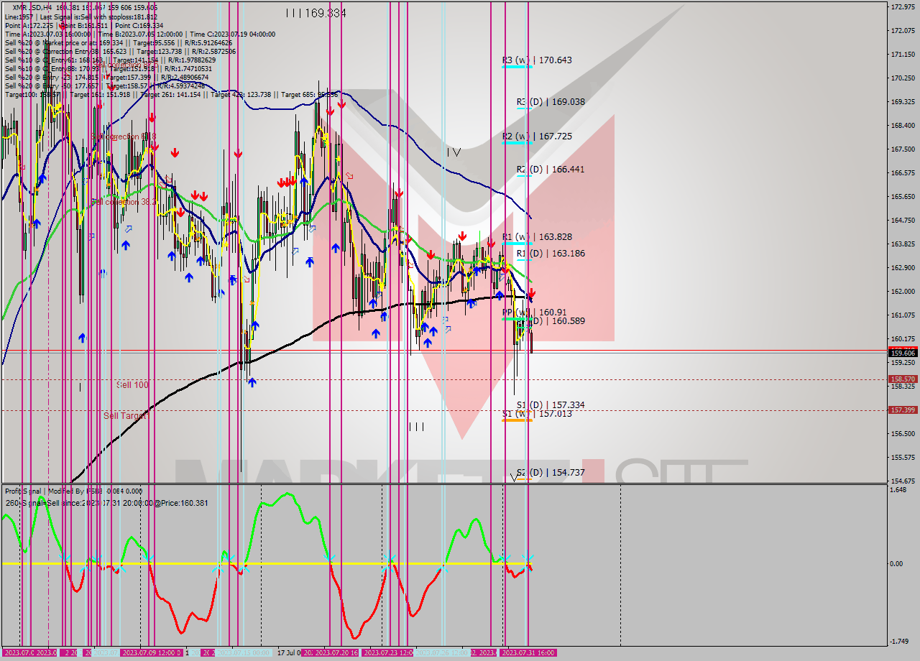The width and height of the screenshot is (920, 661).
Task: Click 162.900 on the price scale
Action: pyautogui.click(x=903, y=268)
